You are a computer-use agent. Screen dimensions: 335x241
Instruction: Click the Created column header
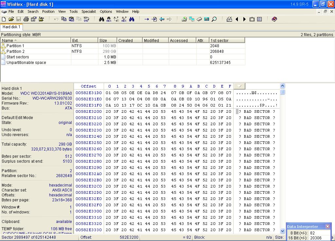pos(130,40)
